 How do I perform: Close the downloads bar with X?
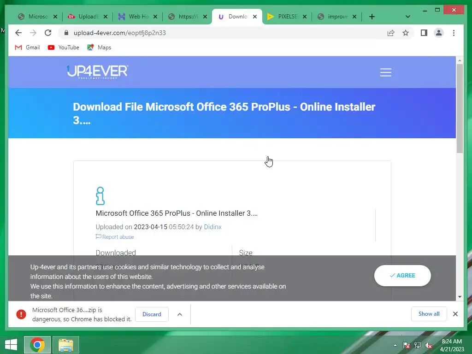point(455,314)
